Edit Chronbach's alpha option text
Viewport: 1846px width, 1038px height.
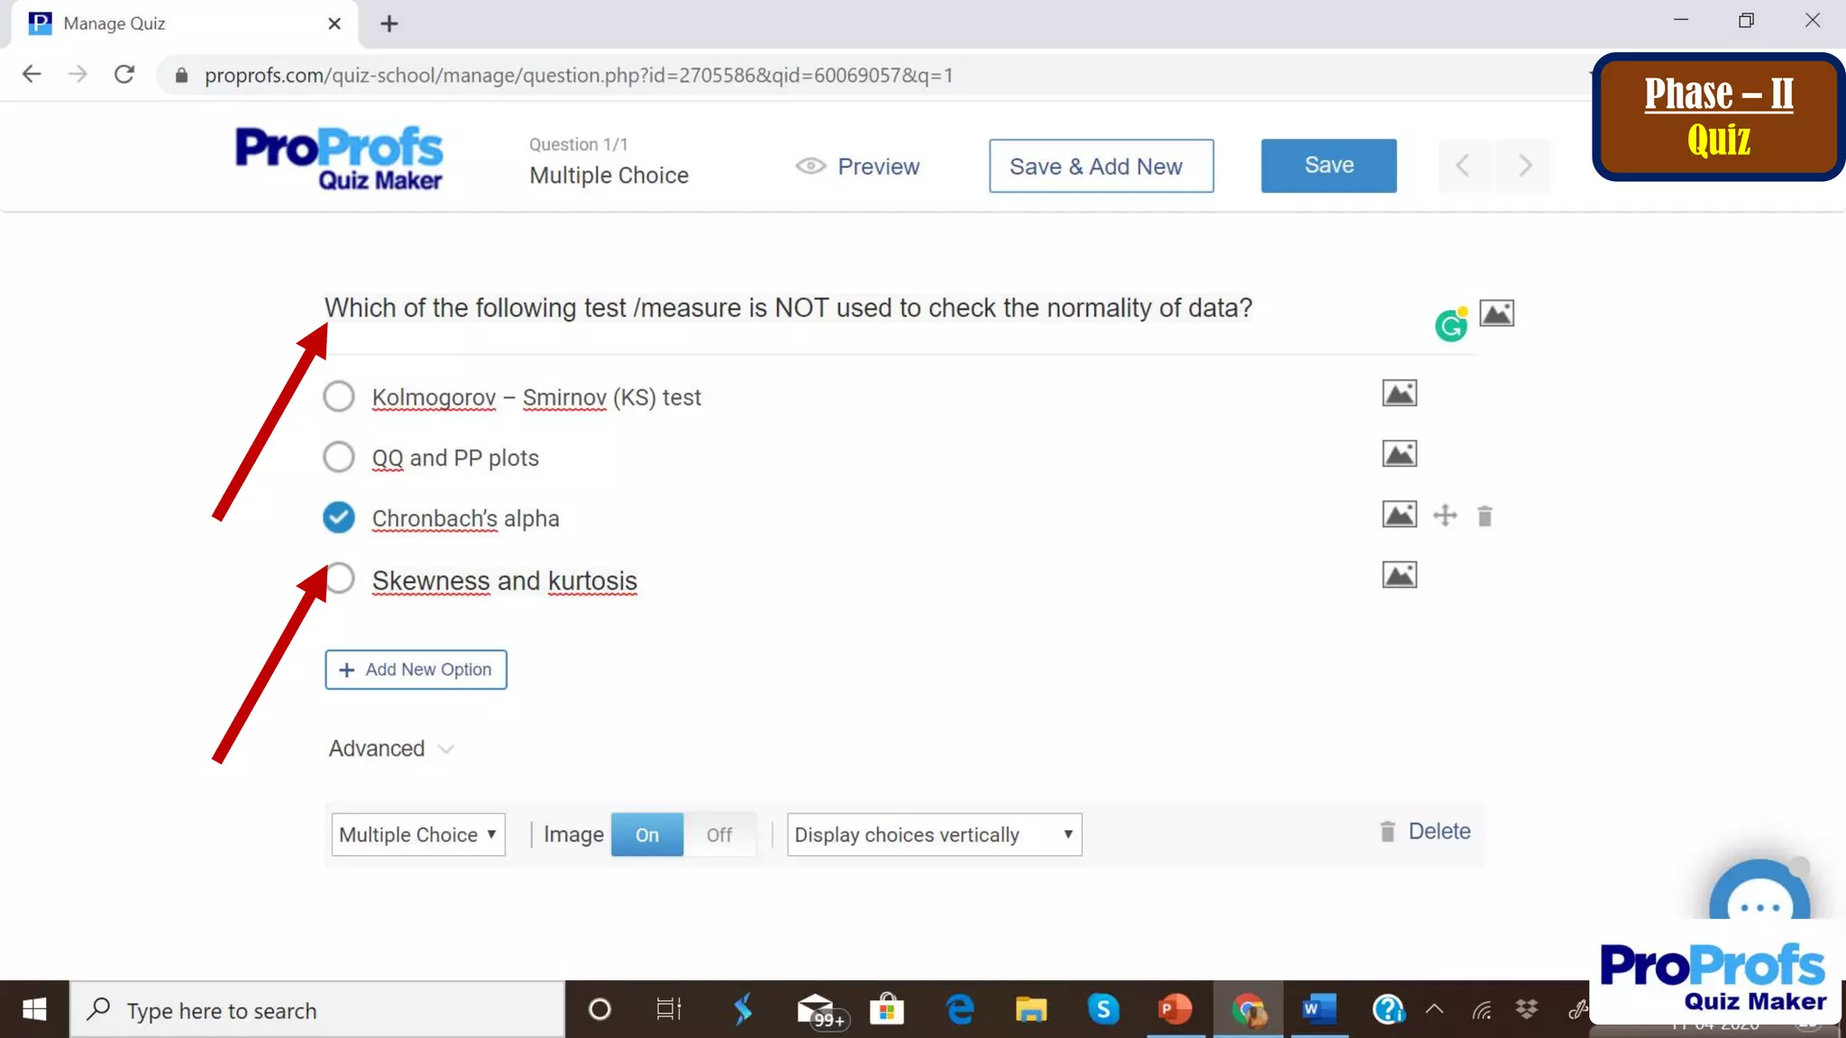pos(465,519)
